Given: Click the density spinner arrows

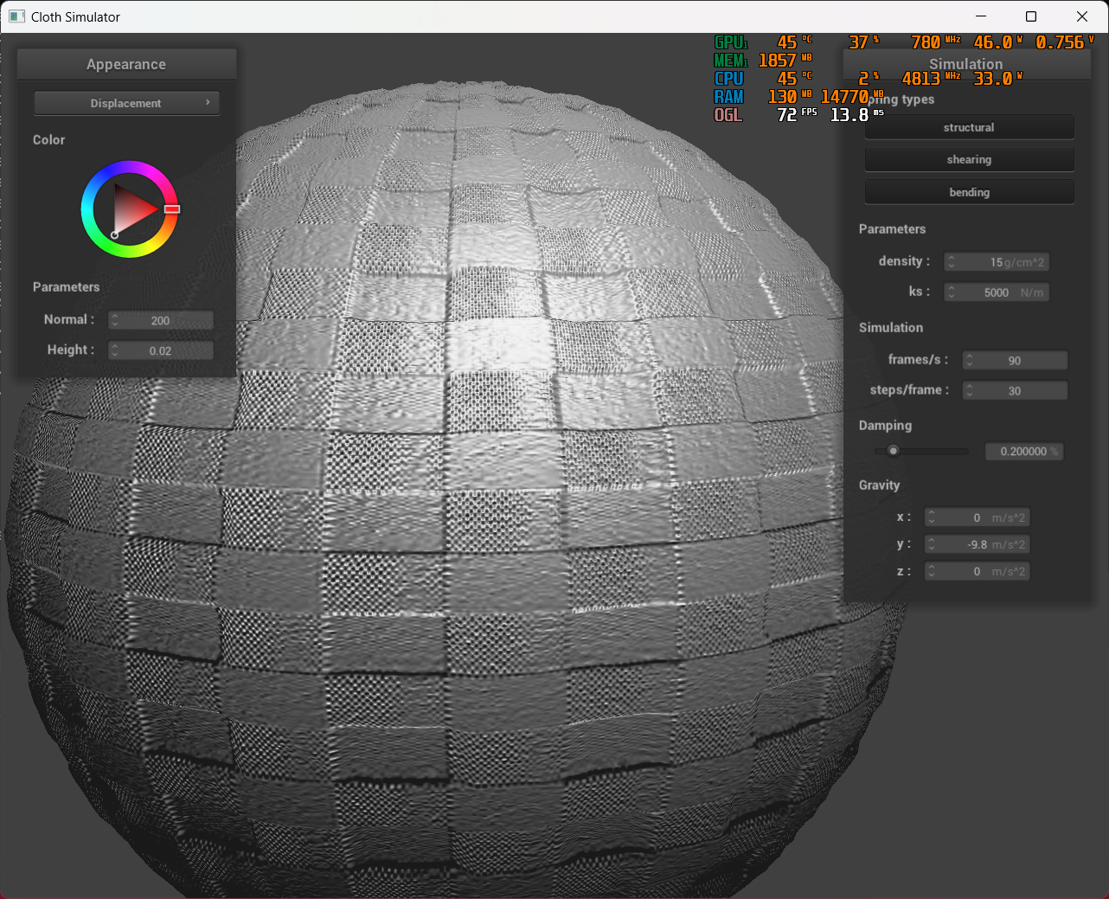Looking at the screenshot, I should 951,262.
